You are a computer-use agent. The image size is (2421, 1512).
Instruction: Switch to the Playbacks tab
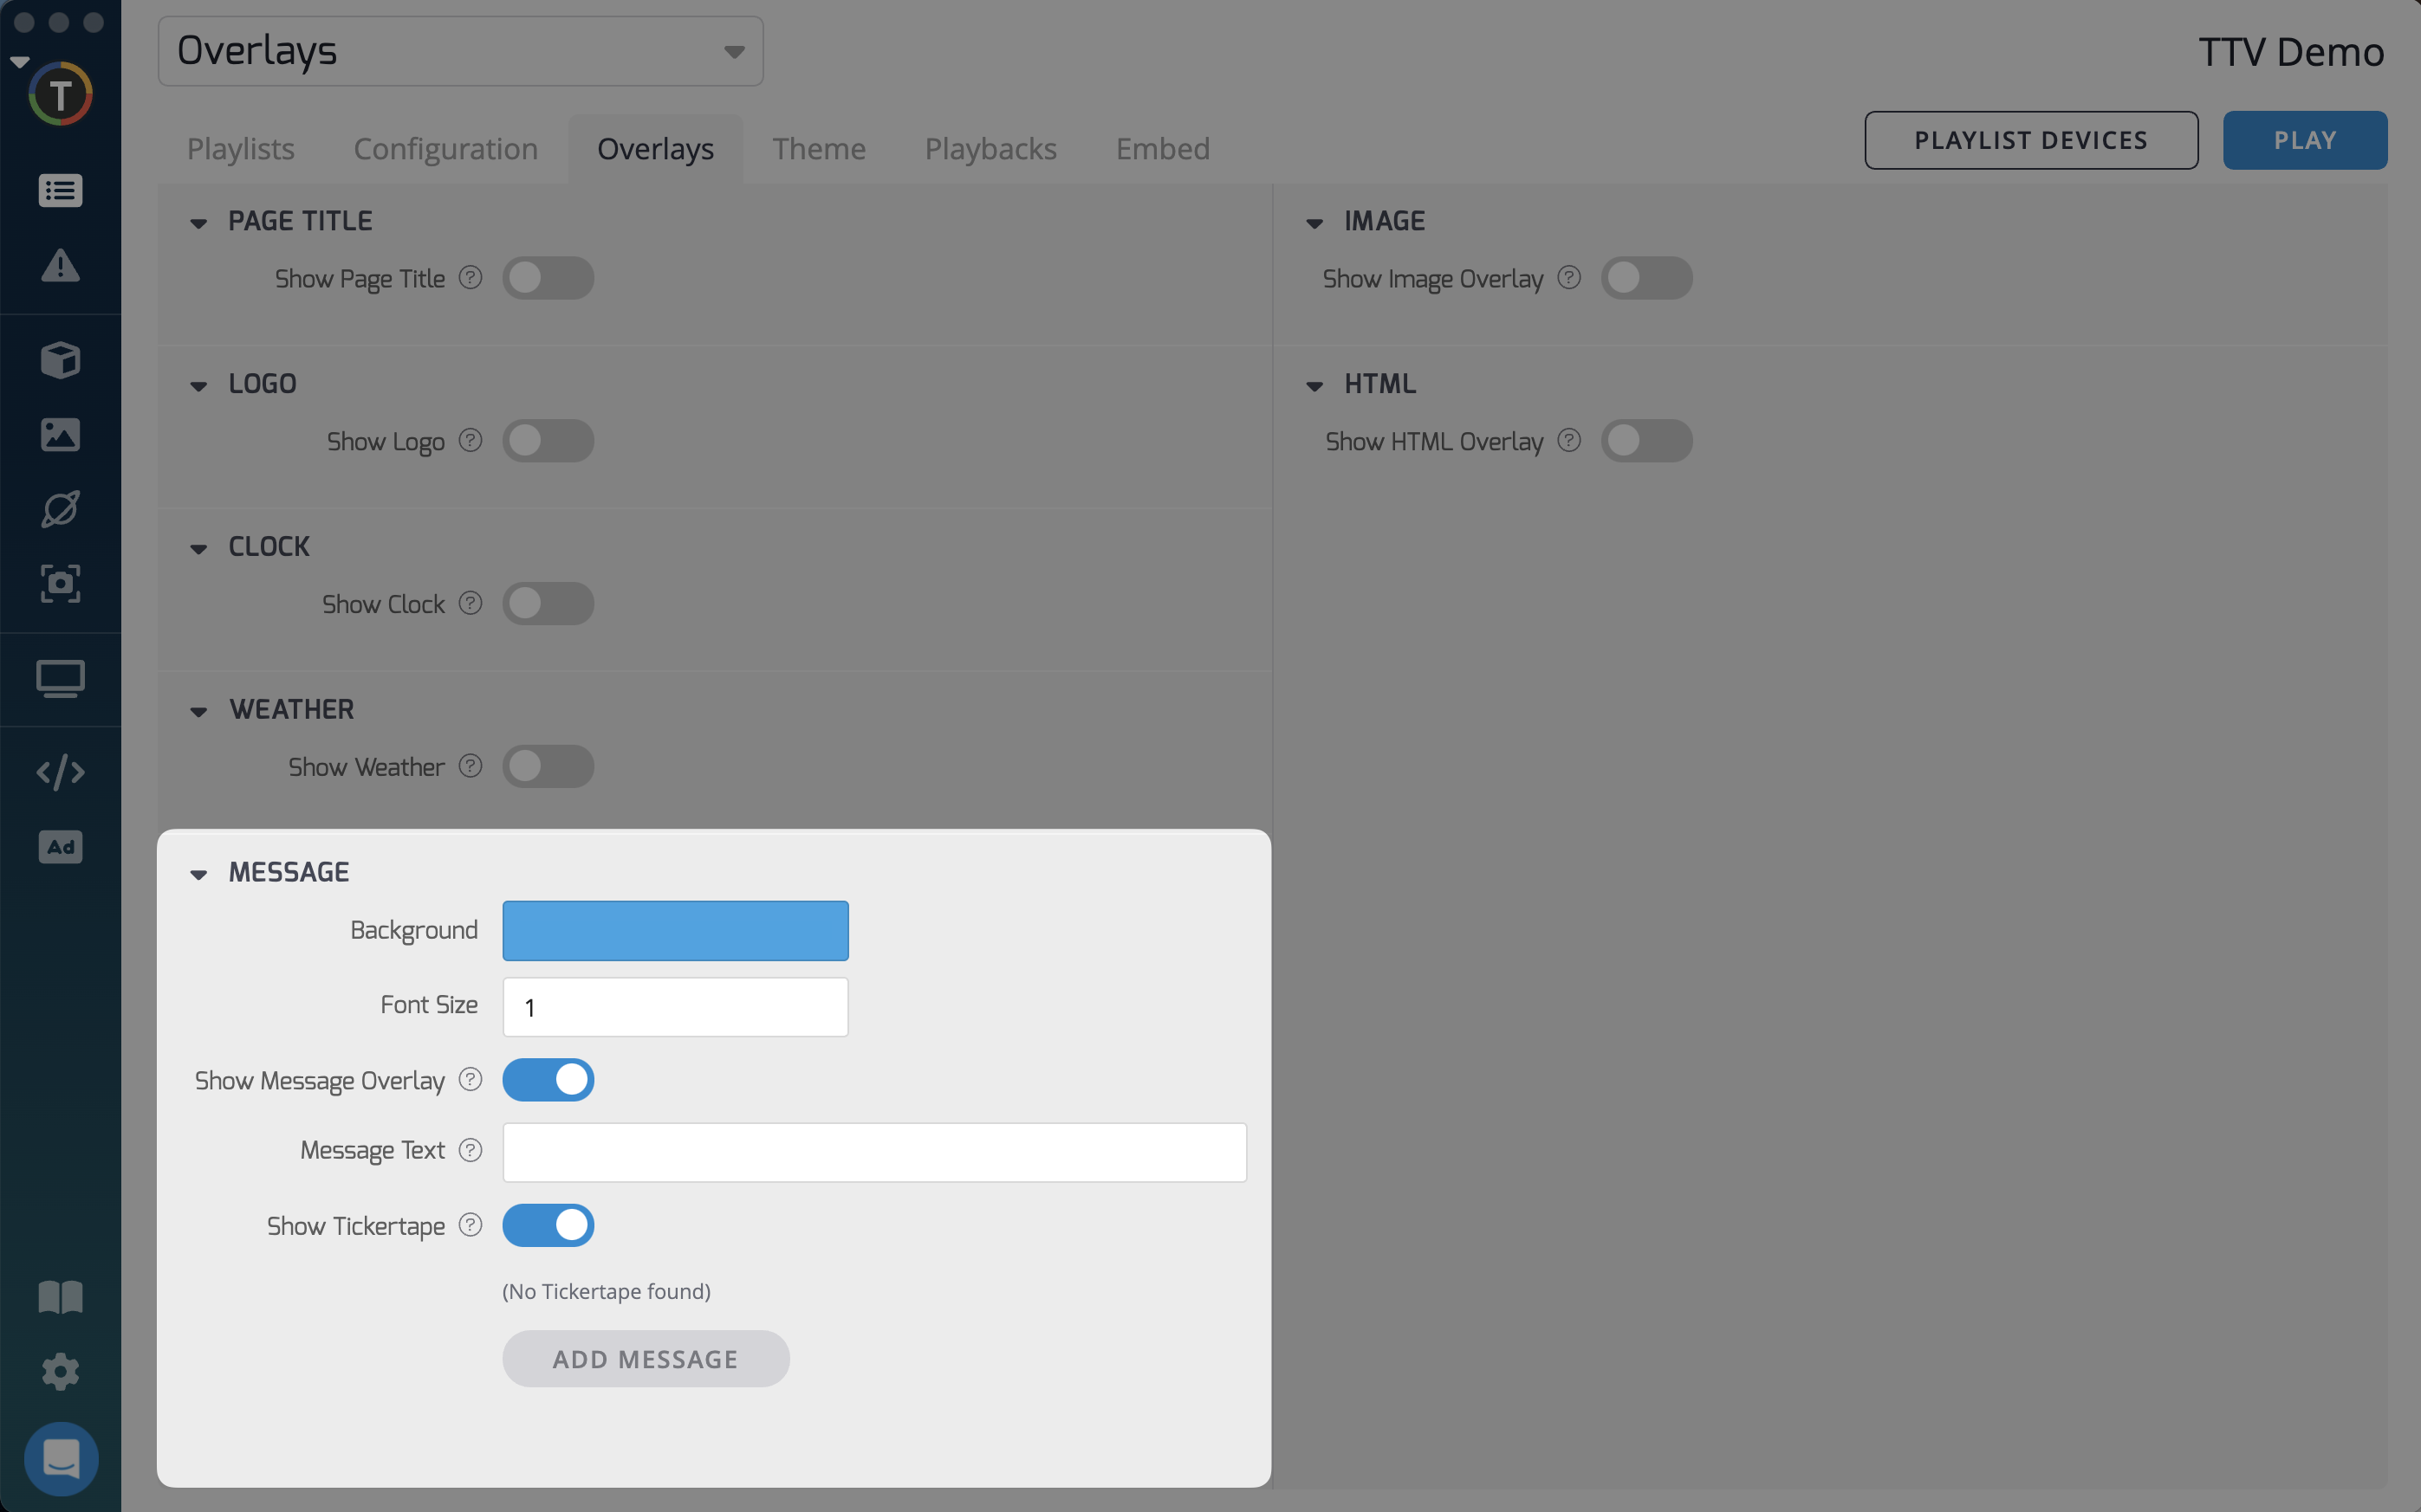(990, 149)
